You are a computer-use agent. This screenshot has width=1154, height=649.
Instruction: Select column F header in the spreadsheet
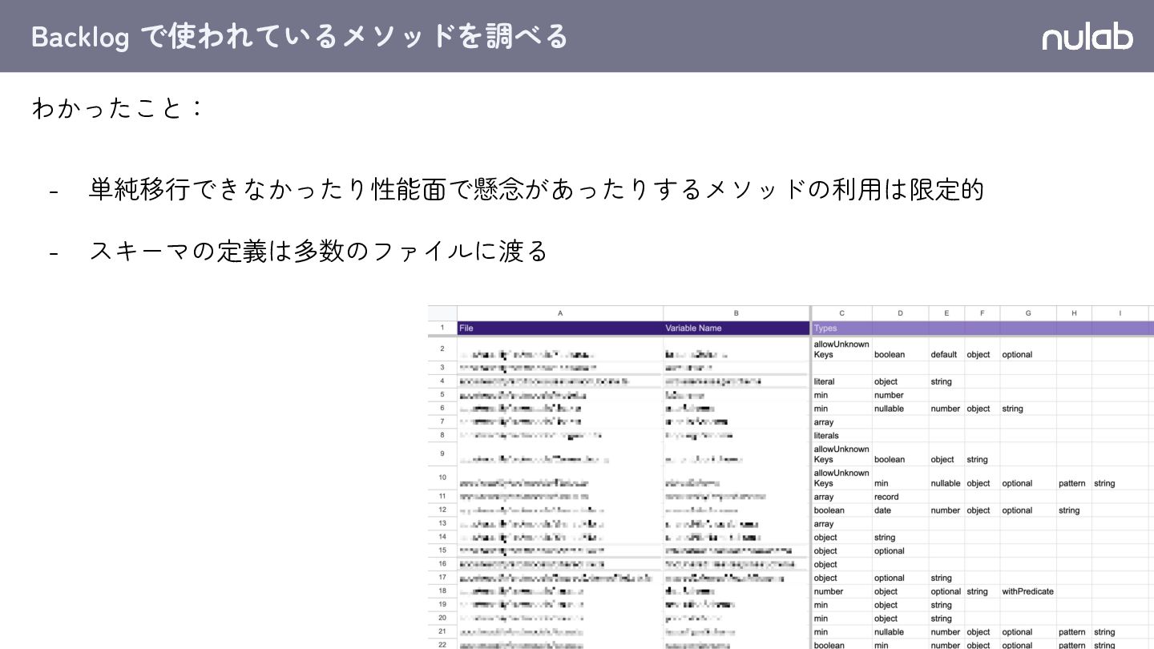coord(982,313)
